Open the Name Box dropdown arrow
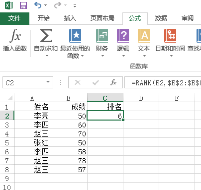This screenshot has height=190, width=201. tap(48, 82)
